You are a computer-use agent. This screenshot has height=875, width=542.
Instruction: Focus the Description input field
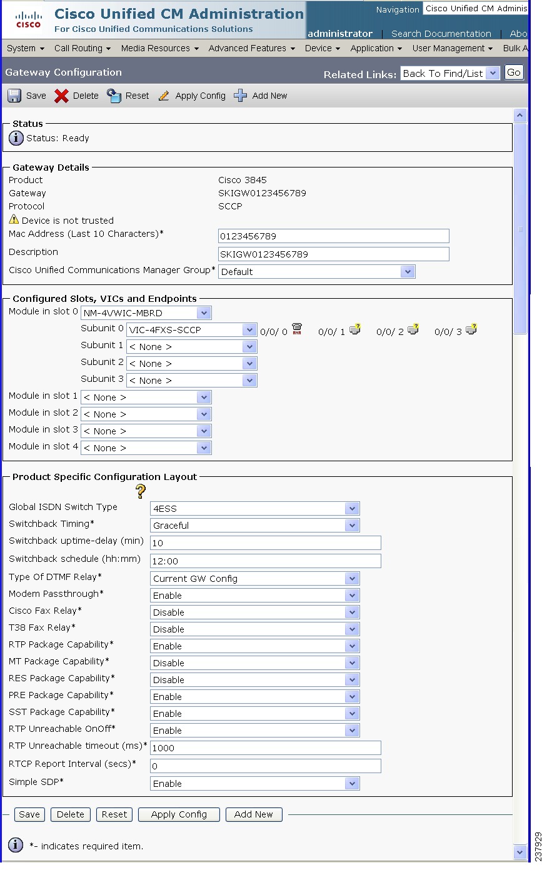(334, 254)
